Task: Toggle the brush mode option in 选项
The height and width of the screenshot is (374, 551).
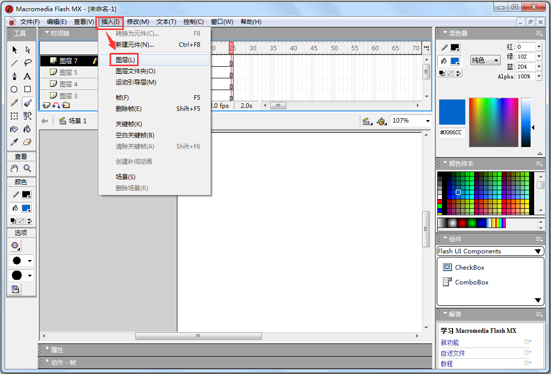Action: coord(15,246)
